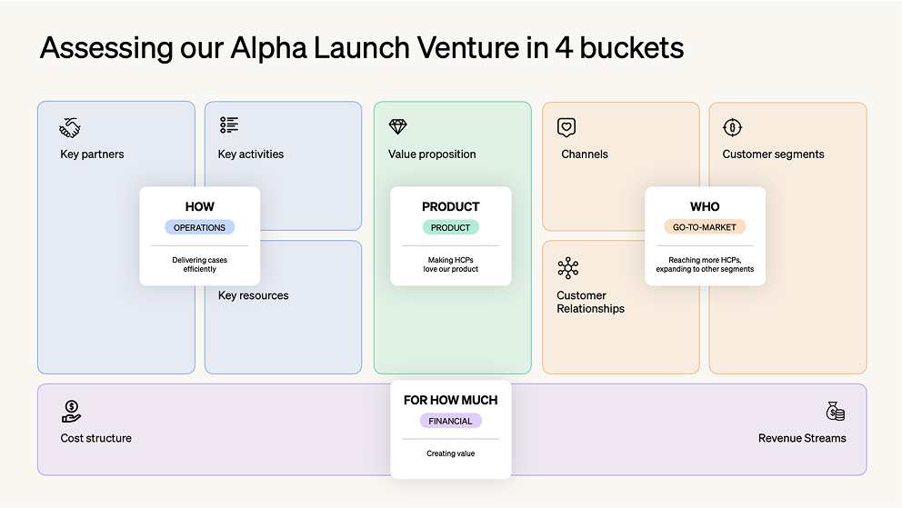Click the heart speech-bubble Channels icon
The width and height of the screenshot is (902, 508).
tap(566, 127)
